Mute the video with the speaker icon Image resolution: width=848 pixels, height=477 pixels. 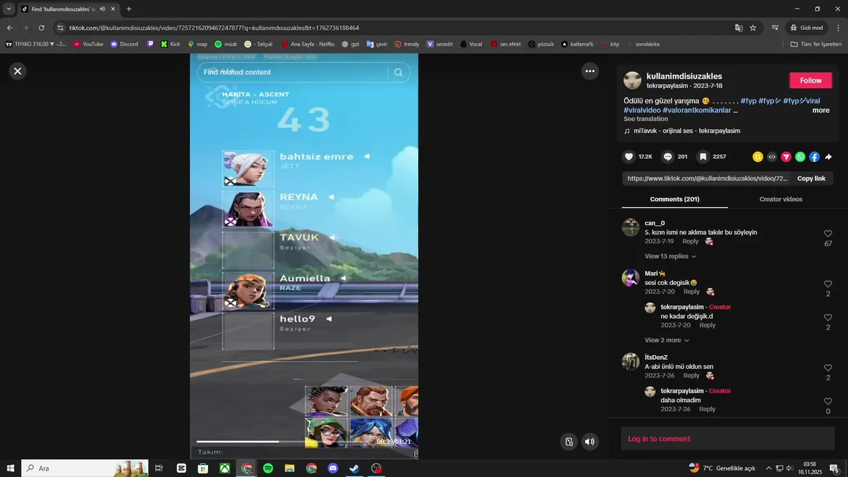(x=590, y=442)
